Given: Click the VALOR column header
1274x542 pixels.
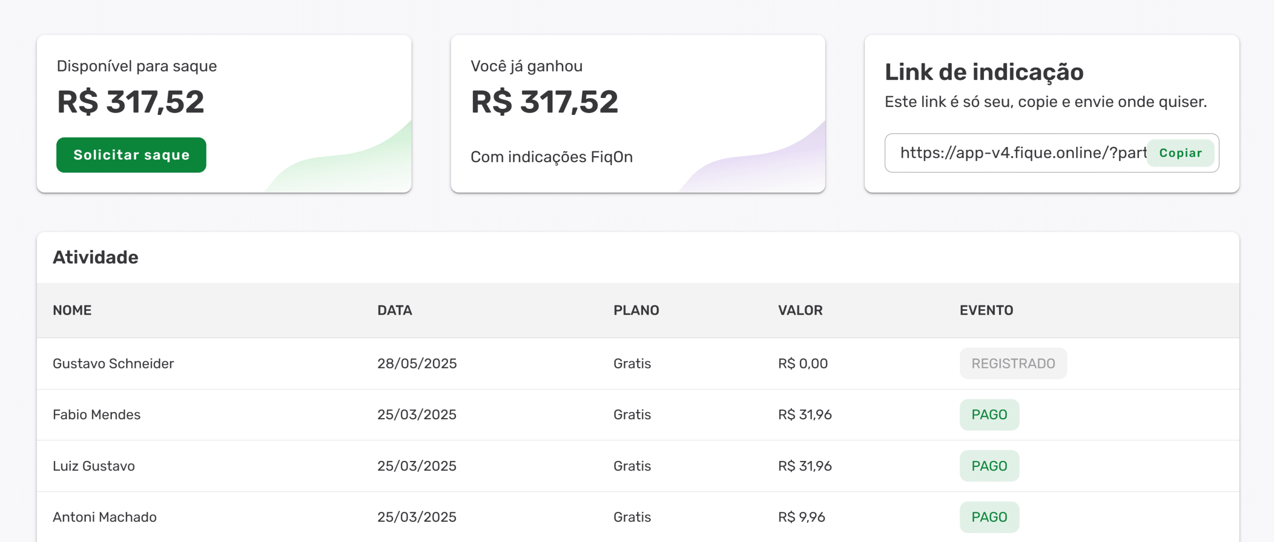Looking at the screenshot, I should 800,310.
